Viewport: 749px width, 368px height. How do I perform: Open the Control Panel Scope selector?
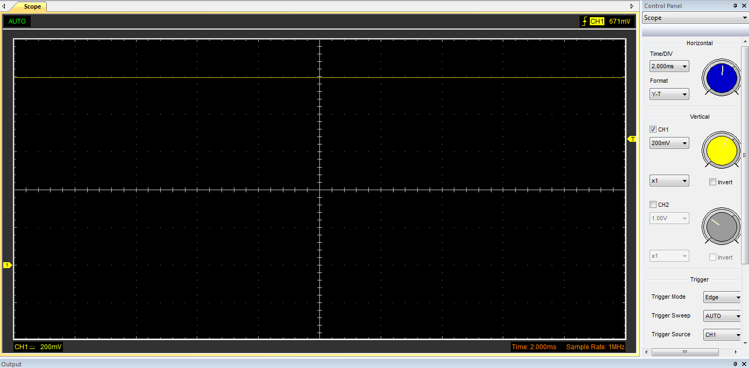click(x=695, y=18)
